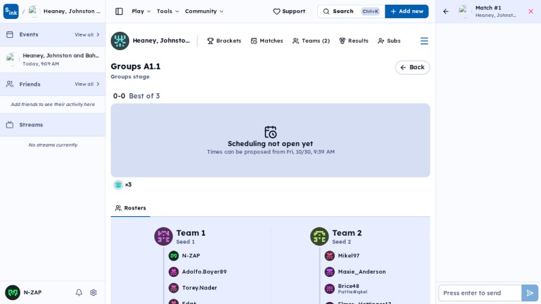Open the Teams (2) tab
The height and width of the screenshot is (304, 541).
(311, 41)
